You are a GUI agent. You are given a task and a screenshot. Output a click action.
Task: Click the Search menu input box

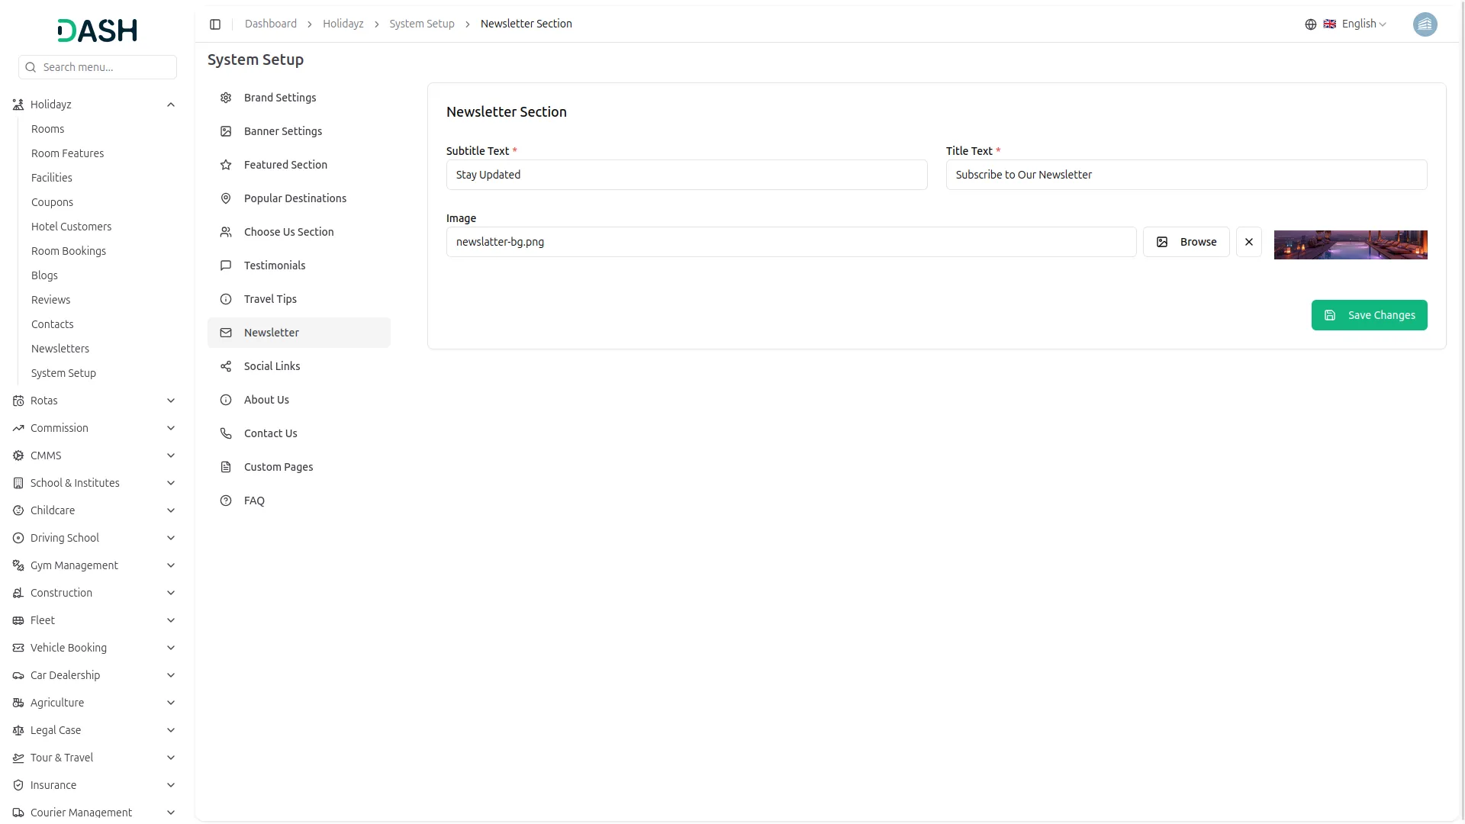pyautogui.click(x=98, y=67)
